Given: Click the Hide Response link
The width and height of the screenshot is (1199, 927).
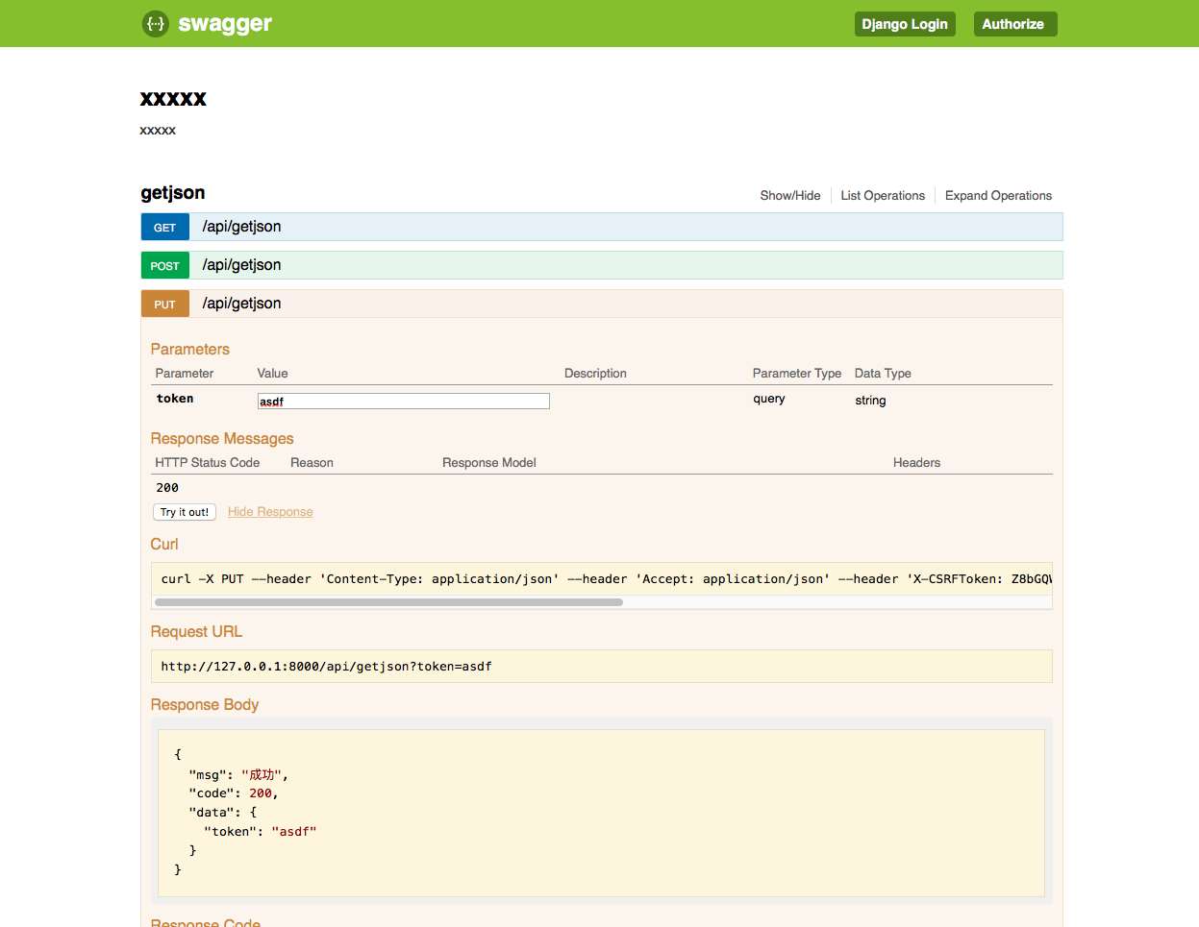Looking at the screenshot, I should point(270,512).
